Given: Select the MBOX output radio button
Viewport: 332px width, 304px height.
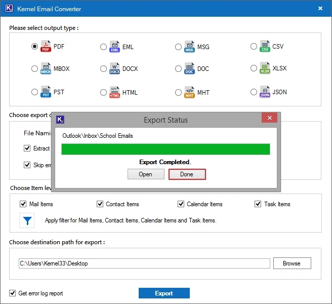Looking at the screenshot, I should coord(34,68).
